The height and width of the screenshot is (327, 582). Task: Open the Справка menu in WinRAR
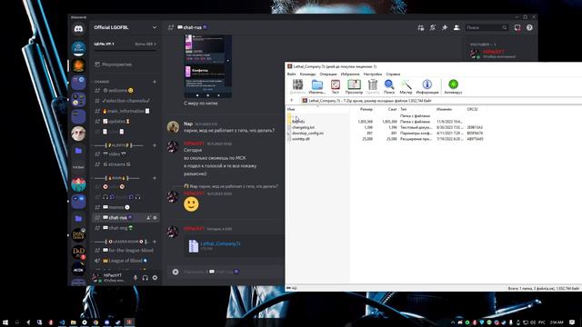pos(393,74)
